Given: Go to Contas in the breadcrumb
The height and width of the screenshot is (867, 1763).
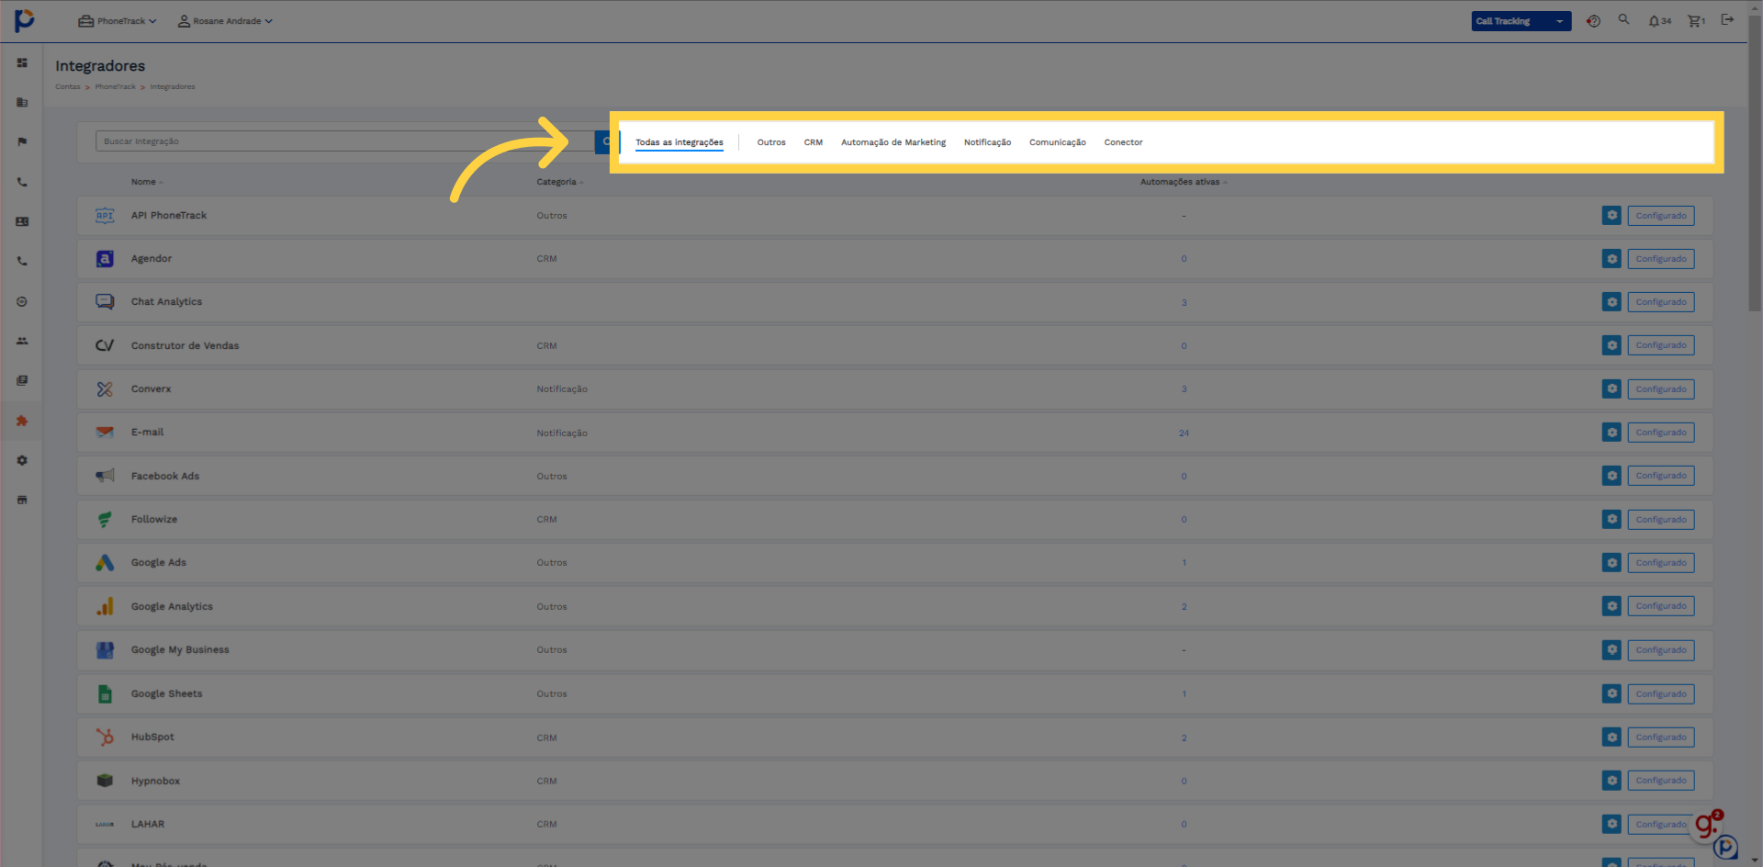Looking at the screenshot, I should [68, 87].
